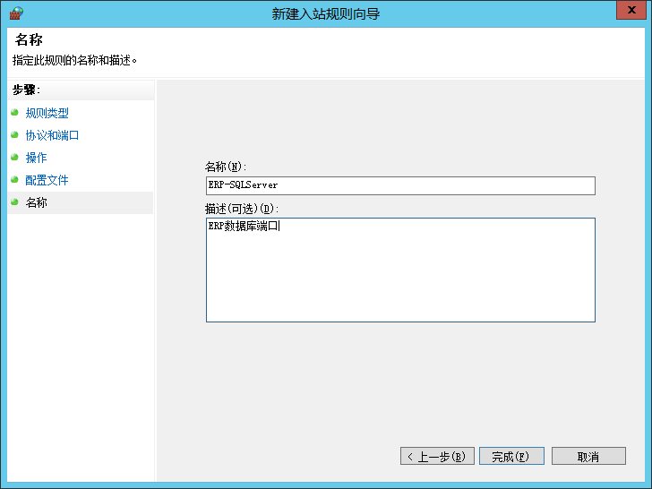The width and height of the screenshot is (652, 489).
Task: Click the 描述(可选)(D) field label
Action: click(x=242, y=209)
